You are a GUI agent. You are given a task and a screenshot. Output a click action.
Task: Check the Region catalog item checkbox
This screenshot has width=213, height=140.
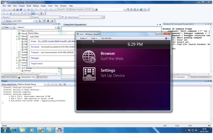[x=19, y=57]
